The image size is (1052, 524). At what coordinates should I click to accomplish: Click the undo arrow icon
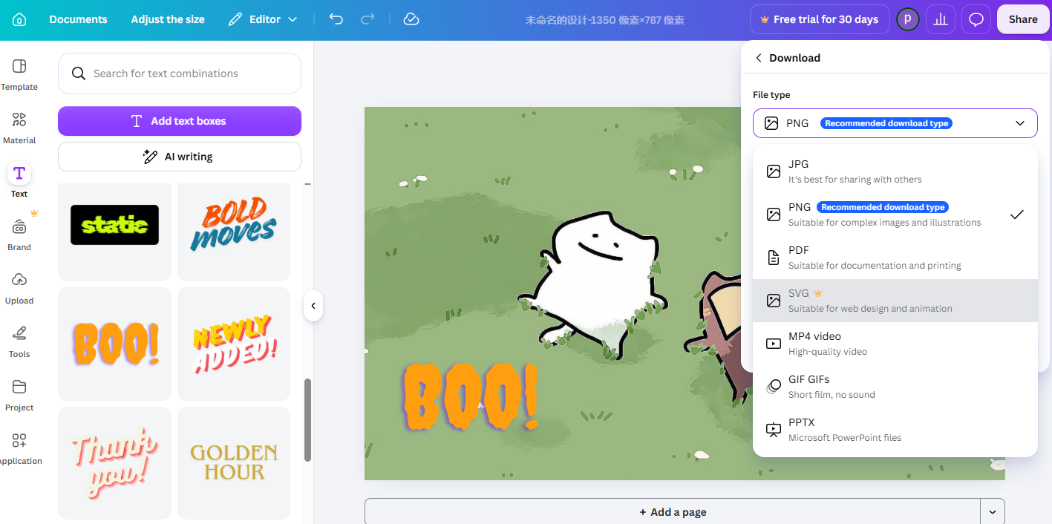(336, 19)
